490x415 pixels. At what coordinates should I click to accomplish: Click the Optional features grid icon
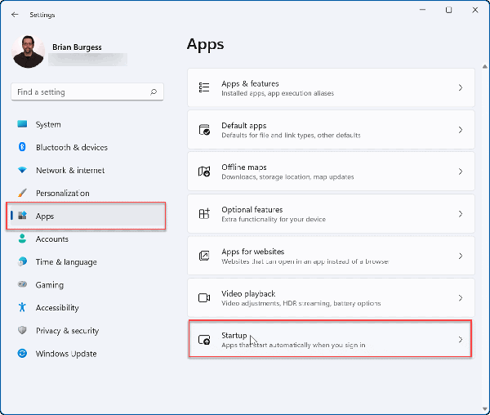coord(204,214)
